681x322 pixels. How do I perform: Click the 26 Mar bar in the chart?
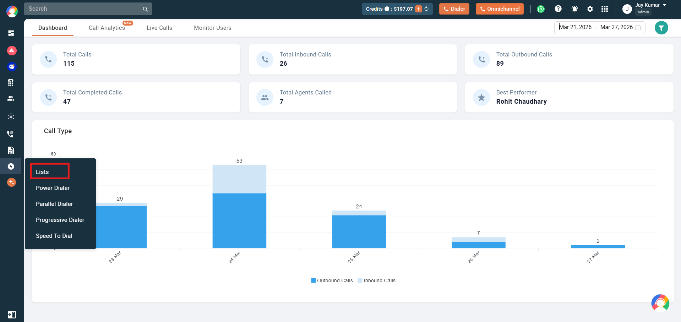[479, 242]
